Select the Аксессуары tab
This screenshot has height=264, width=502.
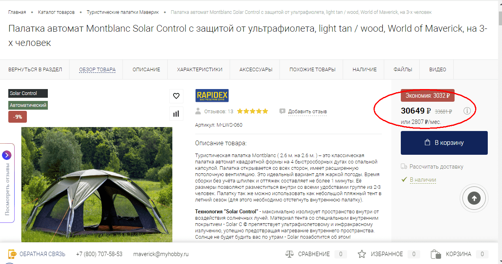[x=256, y=69]
